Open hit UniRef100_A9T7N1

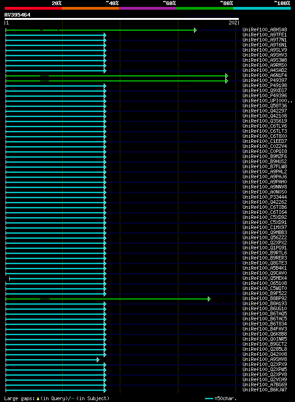(265, 40)
